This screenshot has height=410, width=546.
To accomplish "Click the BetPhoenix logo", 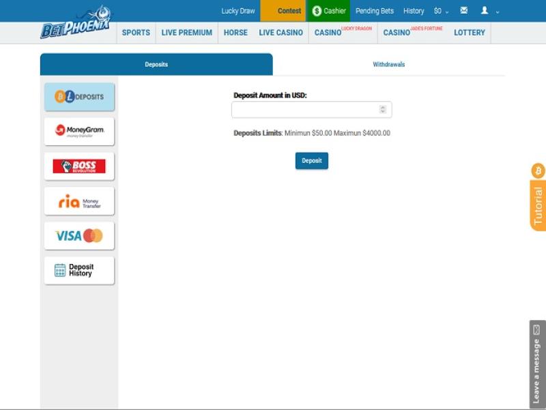I will pyautogui.click(x=76, y=24).
